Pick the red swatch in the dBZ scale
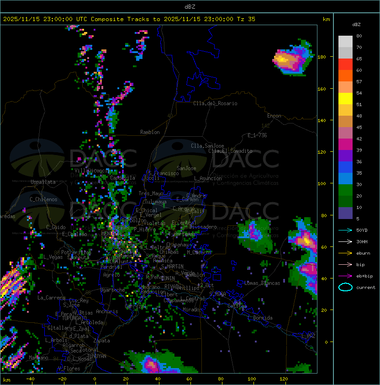The width and height of the screenshot is (380, 385). click(x=345, y=64)
